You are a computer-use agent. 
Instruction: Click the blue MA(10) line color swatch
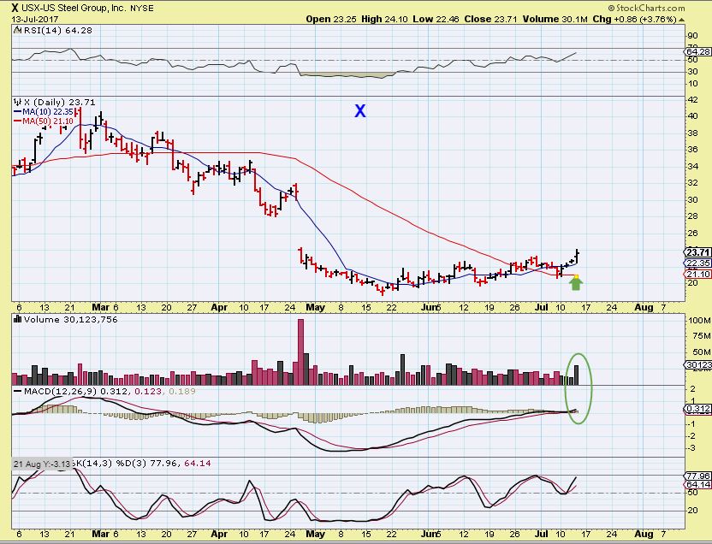[18, 111]
